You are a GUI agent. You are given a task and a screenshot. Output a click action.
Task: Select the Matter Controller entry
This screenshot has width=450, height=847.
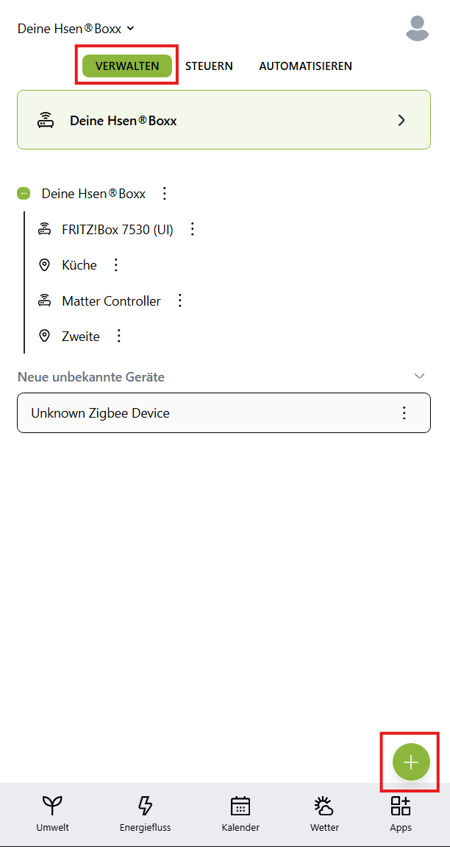[111, 301]
